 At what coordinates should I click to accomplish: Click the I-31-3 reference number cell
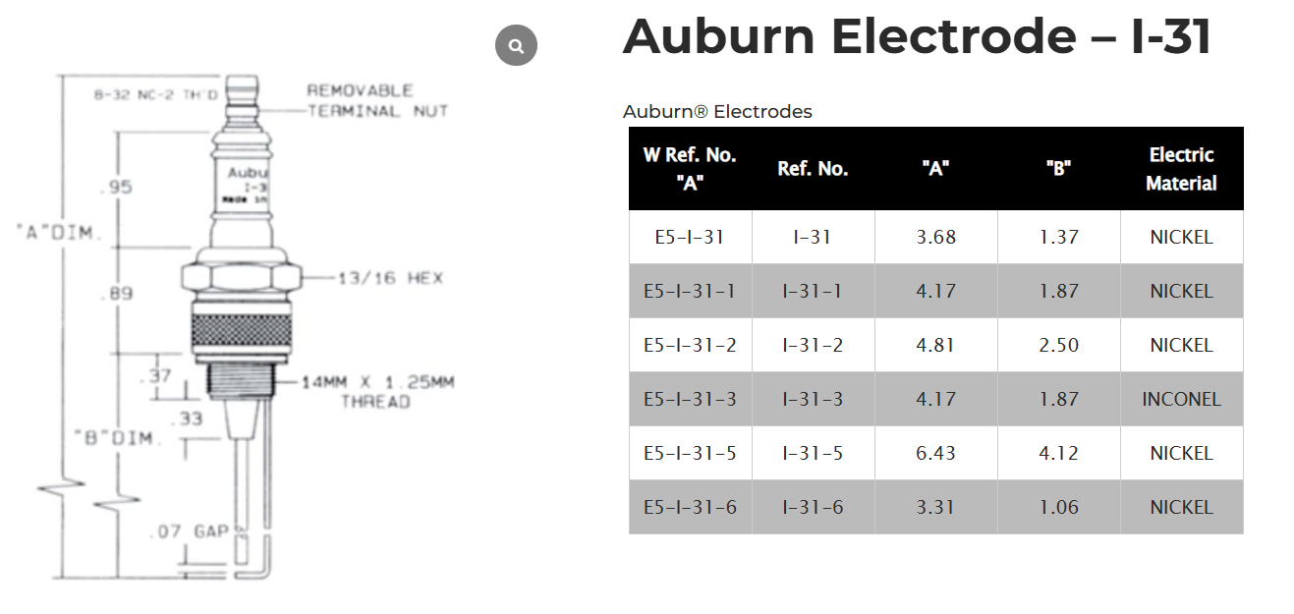pos(813,399)
